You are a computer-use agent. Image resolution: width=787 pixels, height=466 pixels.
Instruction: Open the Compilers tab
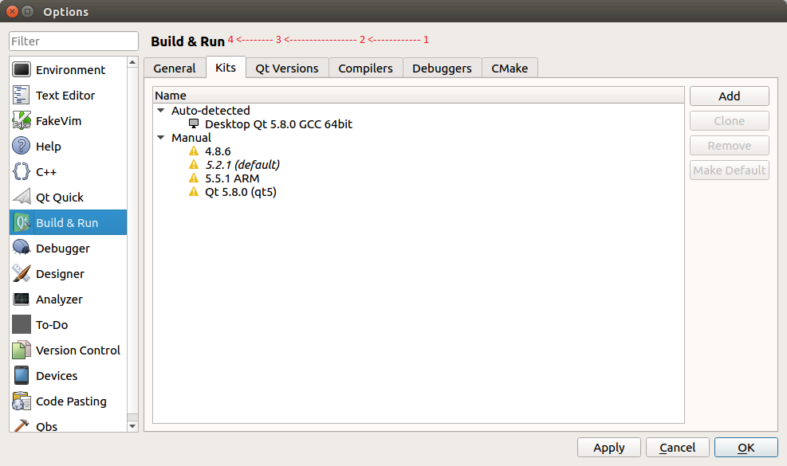[x=365, y=69]
